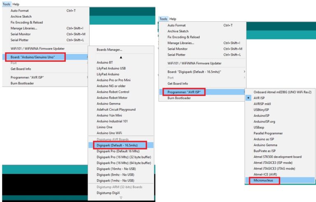Select Arduino Yún Mini board
Screen dimensions: 316x202
[x=121, y=115]
